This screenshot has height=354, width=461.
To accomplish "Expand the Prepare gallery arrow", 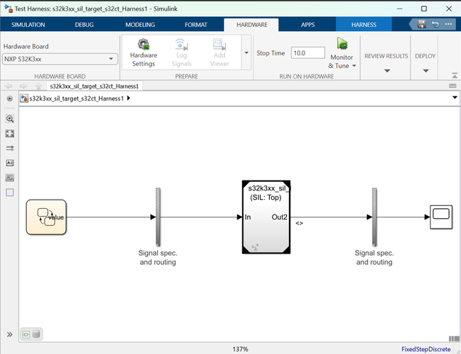I will (x=246, y=52).
